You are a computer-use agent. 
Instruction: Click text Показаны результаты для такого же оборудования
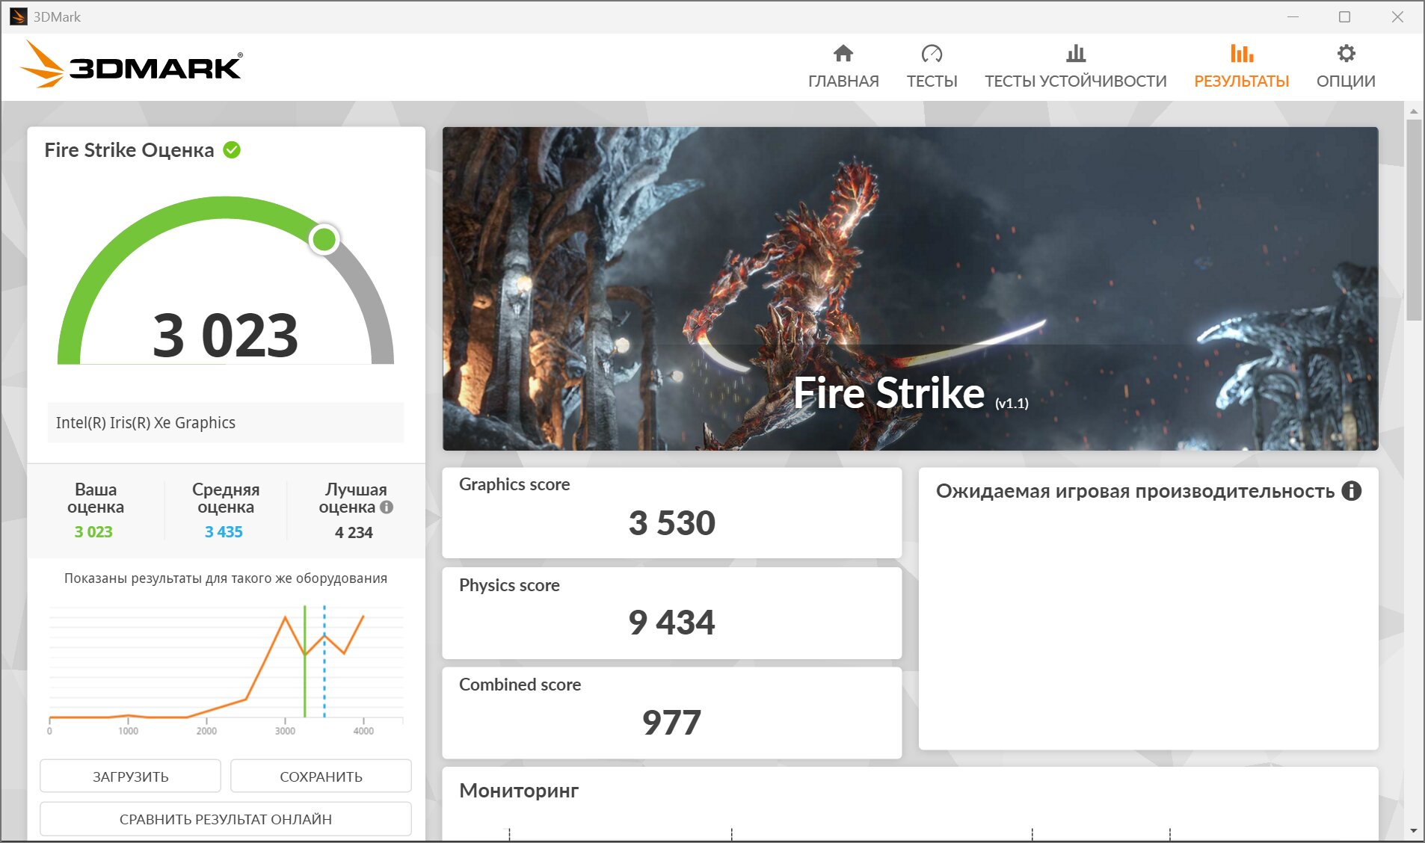[226, 578]
